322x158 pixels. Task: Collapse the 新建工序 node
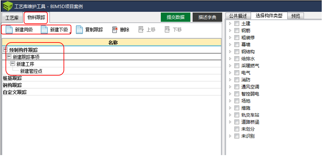click(x=13, y=64)
